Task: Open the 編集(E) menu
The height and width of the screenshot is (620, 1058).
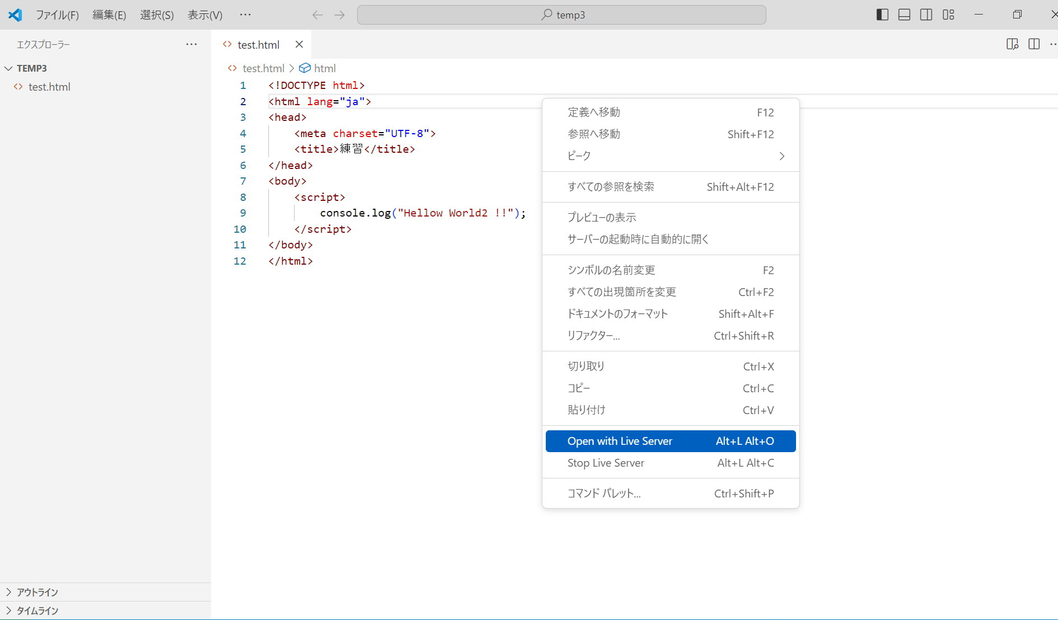Action: [109, 15]
